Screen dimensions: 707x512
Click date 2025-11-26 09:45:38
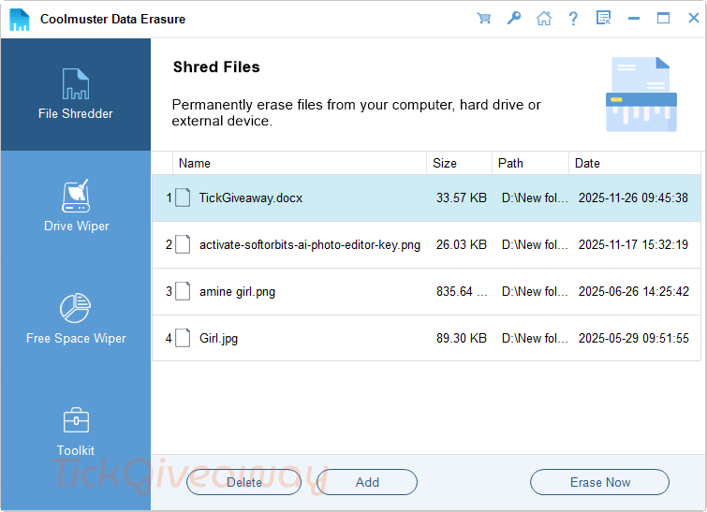[x=633, y=197]
